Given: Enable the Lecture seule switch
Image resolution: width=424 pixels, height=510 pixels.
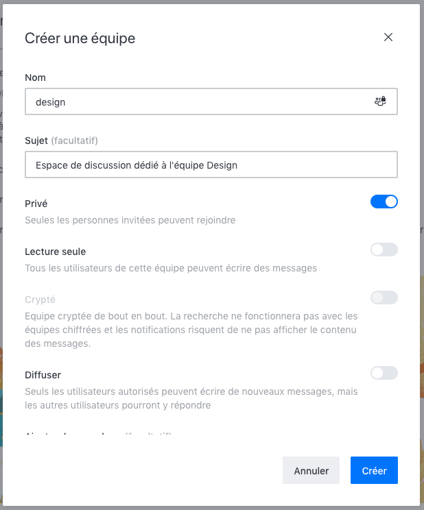Looking at the screenshot, I should coord(384,250).
